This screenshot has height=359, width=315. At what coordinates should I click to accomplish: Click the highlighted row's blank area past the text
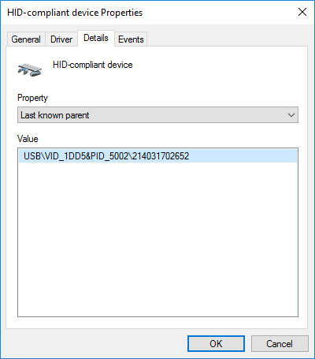click(x=243, y=156)
